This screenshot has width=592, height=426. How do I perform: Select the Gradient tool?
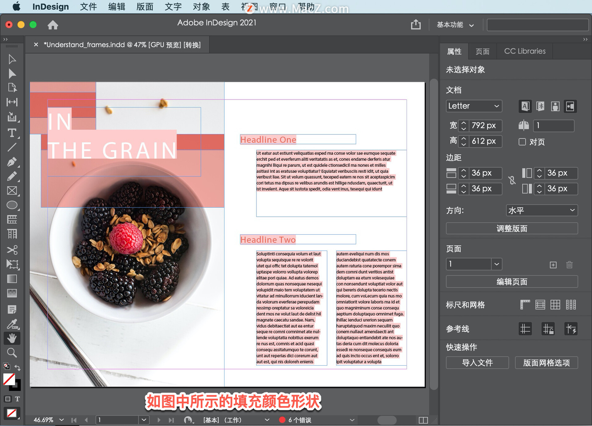pos(12,279)
